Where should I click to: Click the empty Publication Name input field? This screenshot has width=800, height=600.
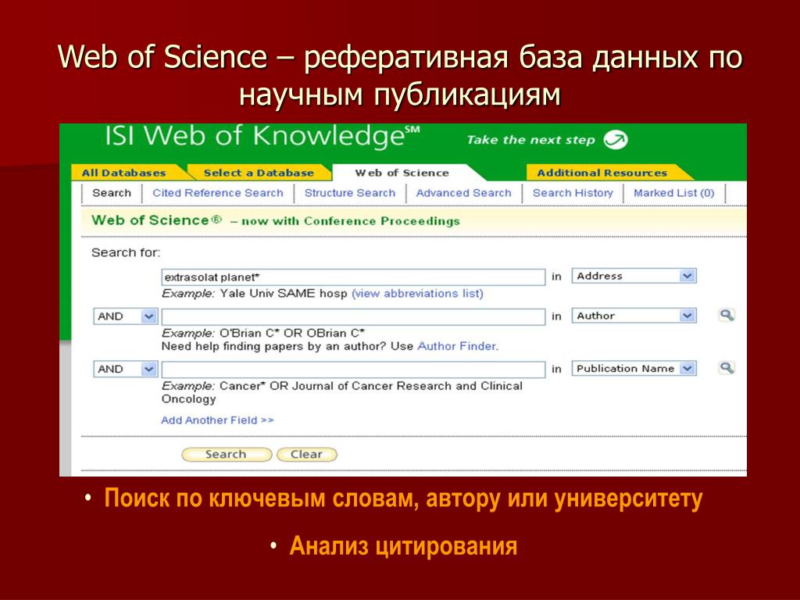tap(353, 370)
